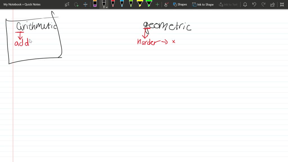Choose the blue pen
The height and width of the screenshot is (162, 288).
coord(122,4)
